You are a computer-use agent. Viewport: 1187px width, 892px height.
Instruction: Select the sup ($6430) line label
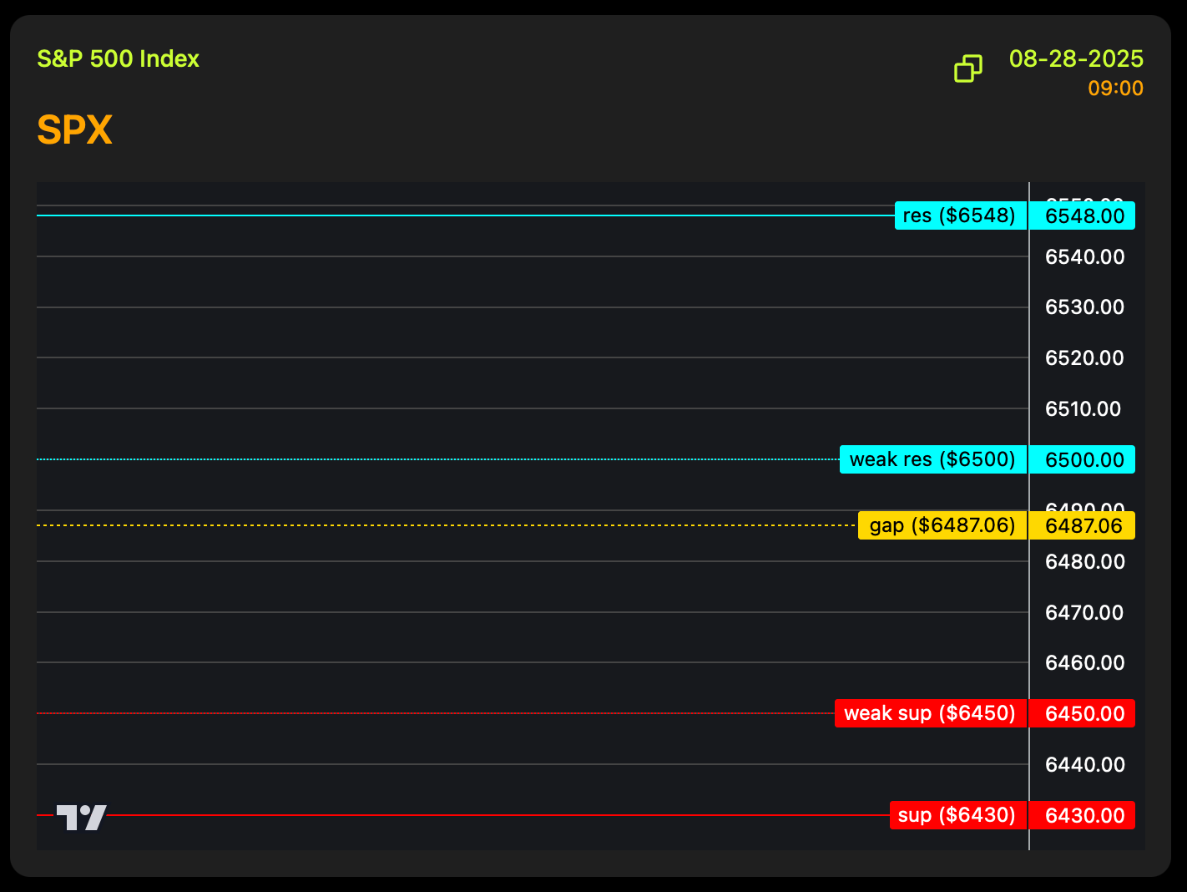957,815
